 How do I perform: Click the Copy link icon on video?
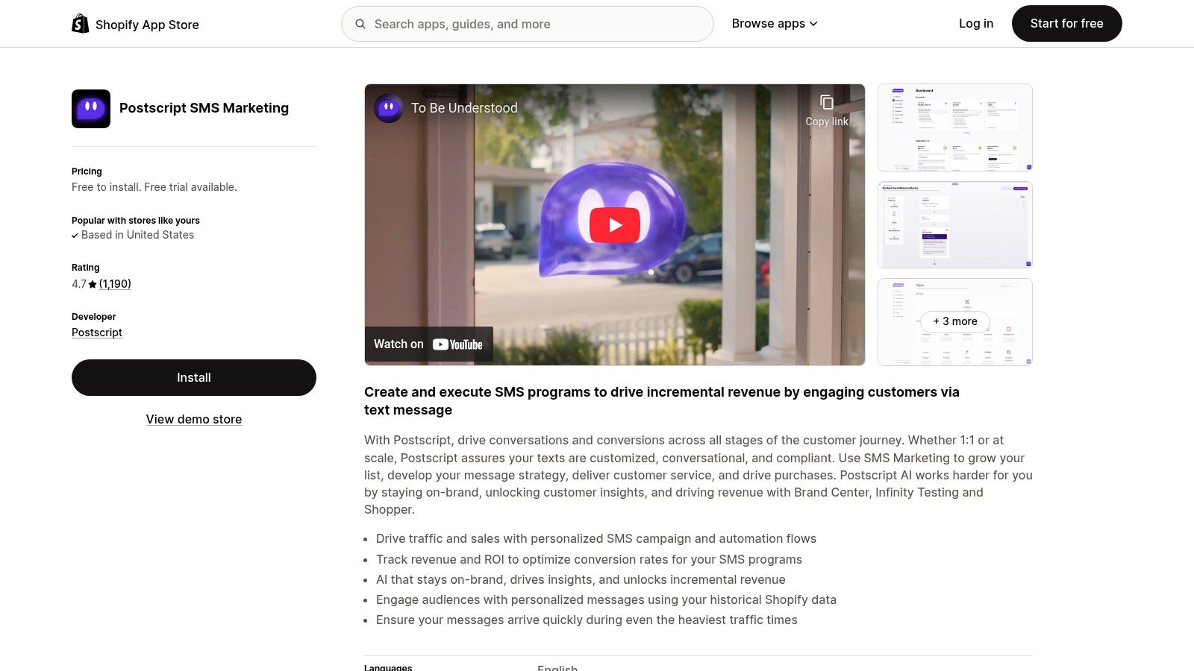[x=827, y=102]
